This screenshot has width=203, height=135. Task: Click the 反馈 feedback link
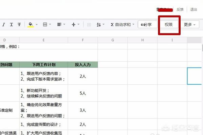tap(180, 9)
